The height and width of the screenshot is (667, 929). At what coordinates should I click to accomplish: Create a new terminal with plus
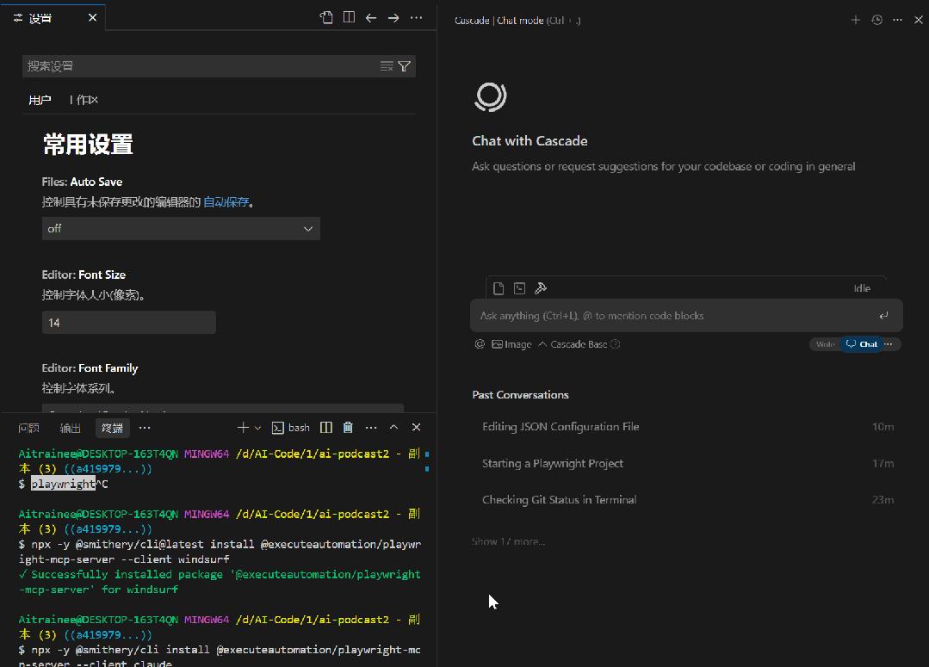[x=242, y=428]
